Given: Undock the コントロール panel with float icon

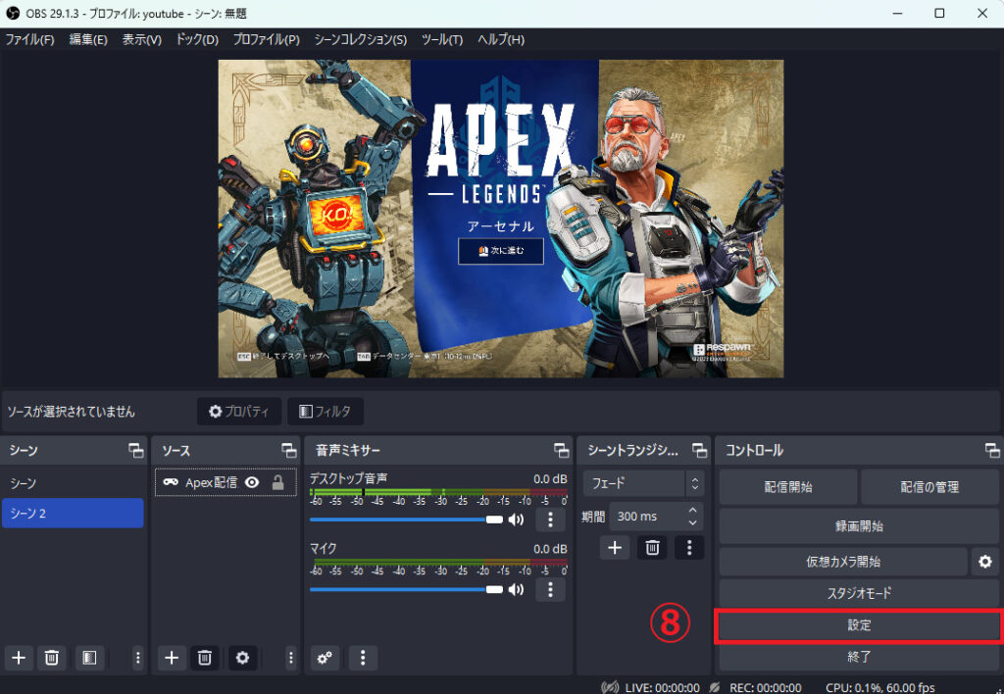Looking at the screenshot, I should [992, 451].
